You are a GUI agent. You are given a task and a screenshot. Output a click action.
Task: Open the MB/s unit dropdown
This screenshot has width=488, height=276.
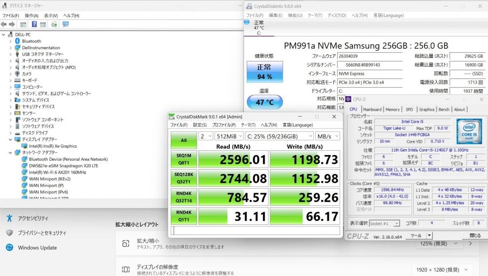click(327, 136)
